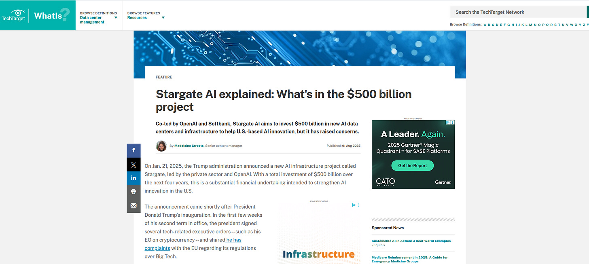Open Madeleine Streets author photo
Viewport: 589px width, 264px height.
(161, 146)
